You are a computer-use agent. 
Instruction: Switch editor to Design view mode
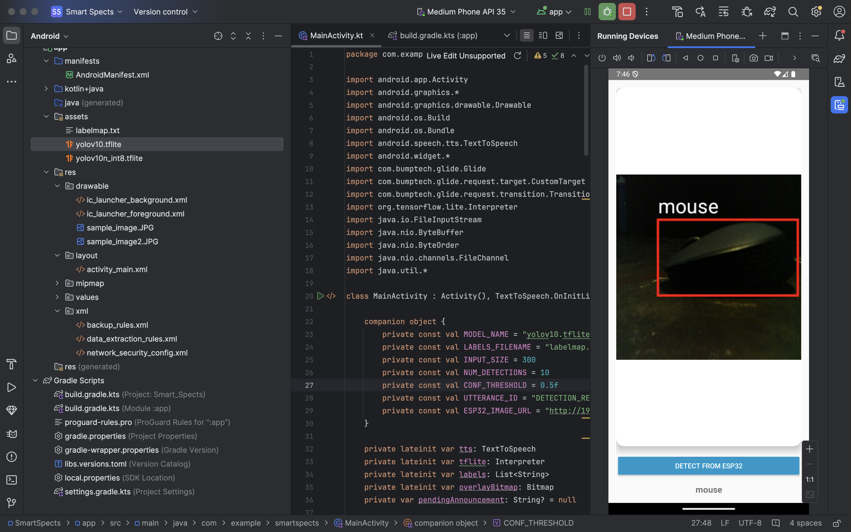pyautogui.click(x=559, y=36)
